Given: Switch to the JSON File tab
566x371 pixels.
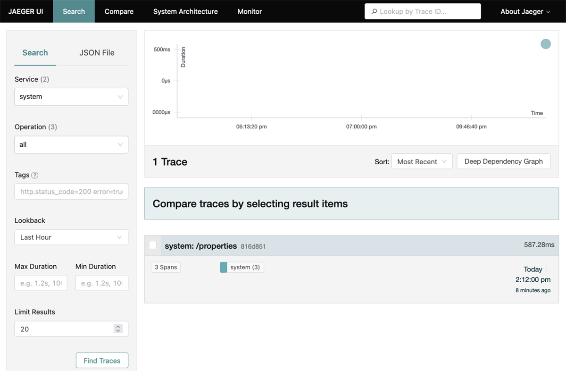Looking at the screenshot, I should pyautogui.click(x=97, y=53).
